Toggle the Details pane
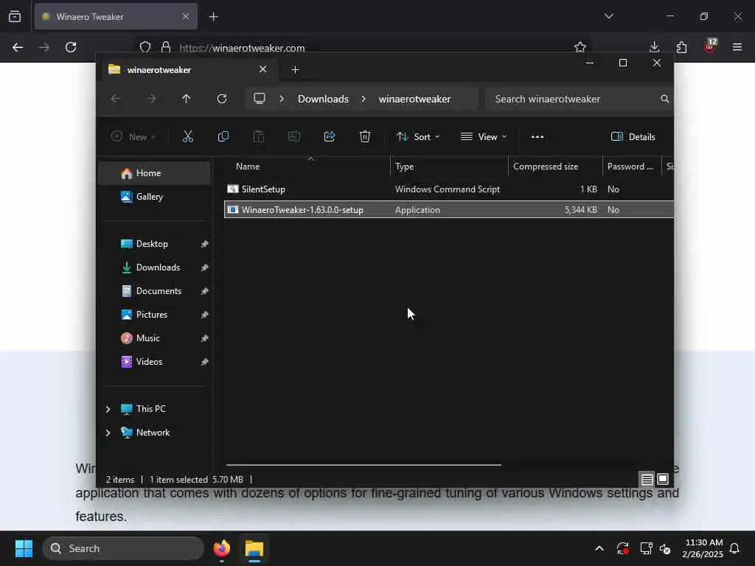Viewport: 755px width, 566px height. (x=633, y=136)
